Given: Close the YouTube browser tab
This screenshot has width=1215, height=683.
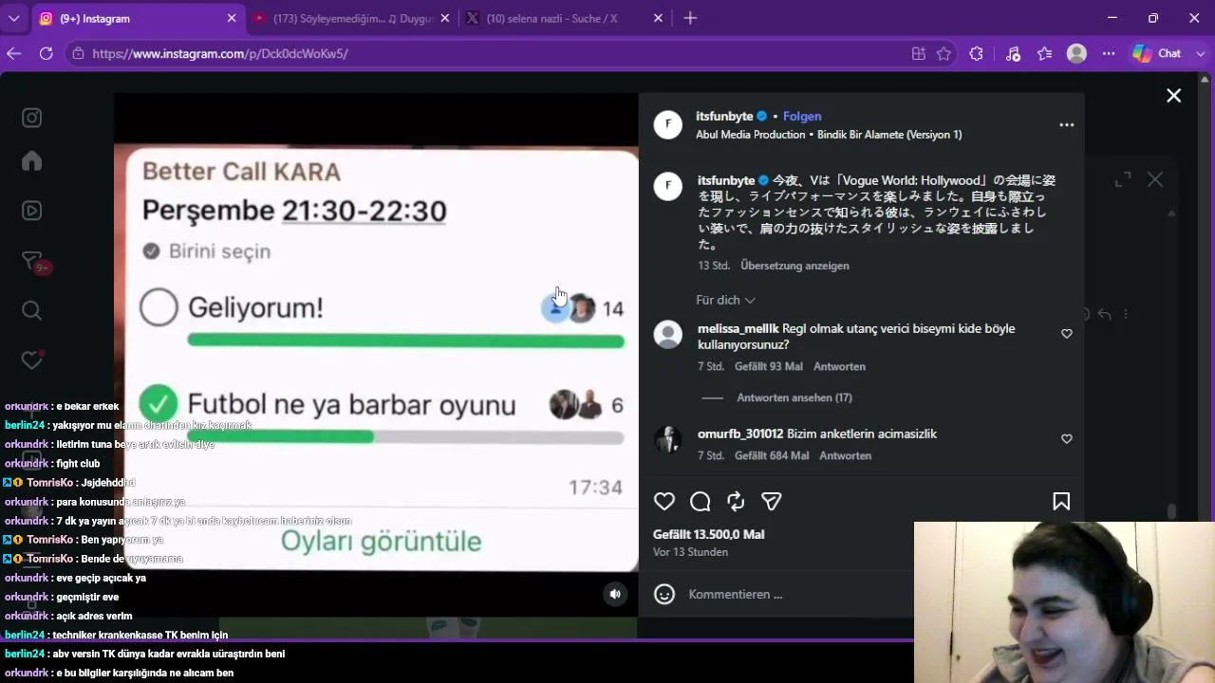Looking at the screenshot, I should (445, 18).
